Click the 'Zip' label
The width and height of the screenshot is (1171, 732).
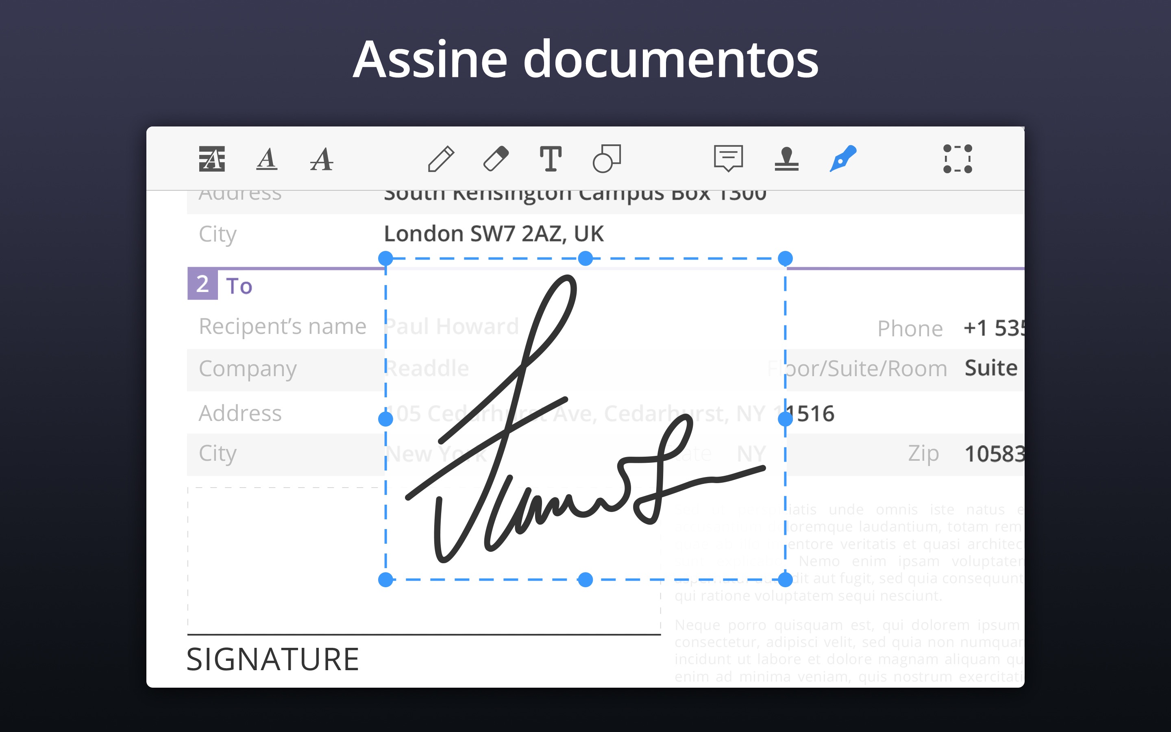[x=923, y=453]
